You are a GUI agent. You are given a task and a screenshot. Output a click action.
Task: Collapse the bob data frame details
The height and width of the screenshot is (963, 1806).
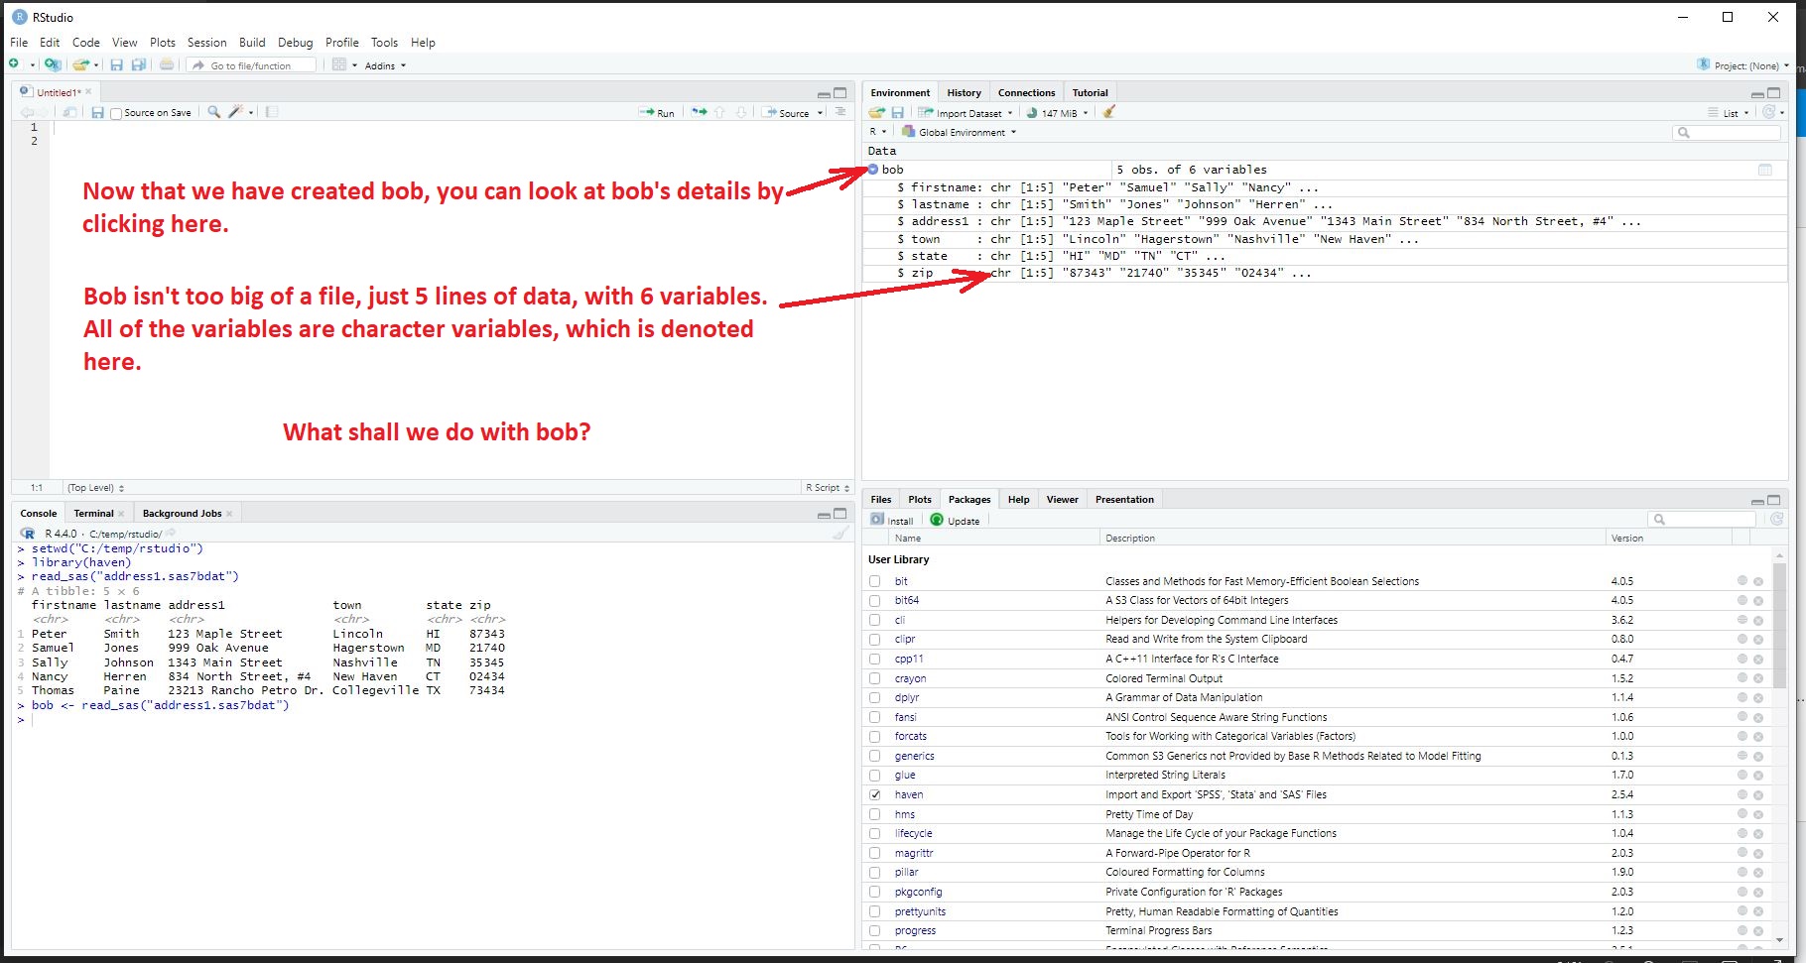click(873, 170)
